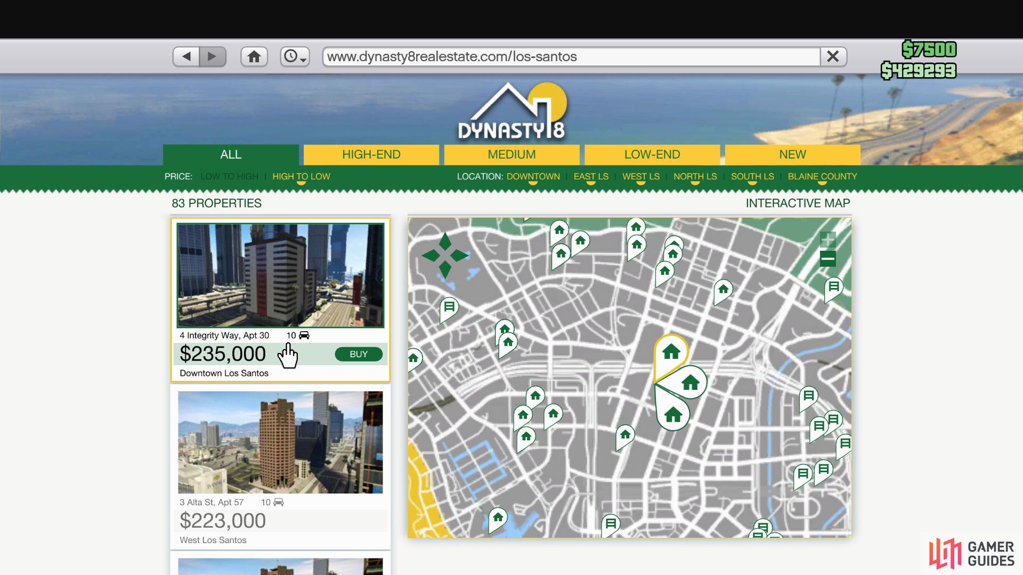Toggle the DOWNTOWN location filter
Viewport: 1023px width, 575px height.
(533, 176)
